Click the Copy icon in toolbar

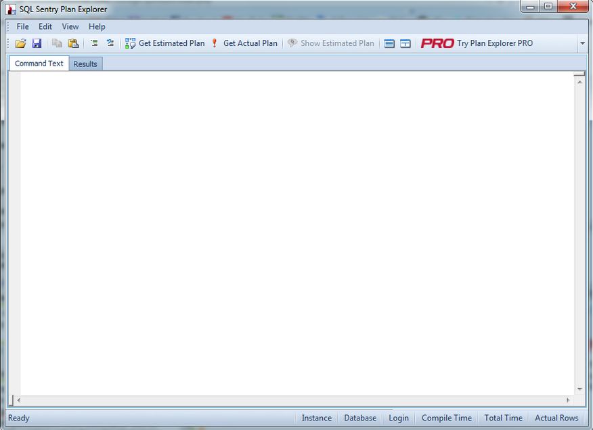57,43
